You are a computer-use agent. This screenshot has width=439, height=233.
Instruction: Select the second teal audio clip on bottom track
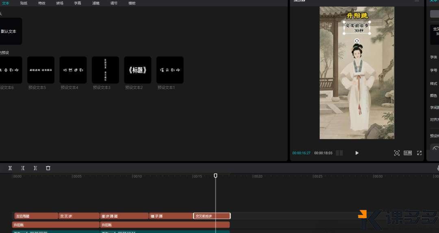coord(165,232)
